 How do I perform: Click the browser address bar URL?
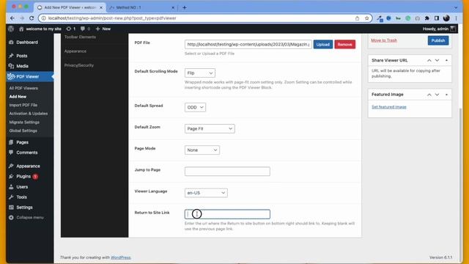tap(112, 18)
